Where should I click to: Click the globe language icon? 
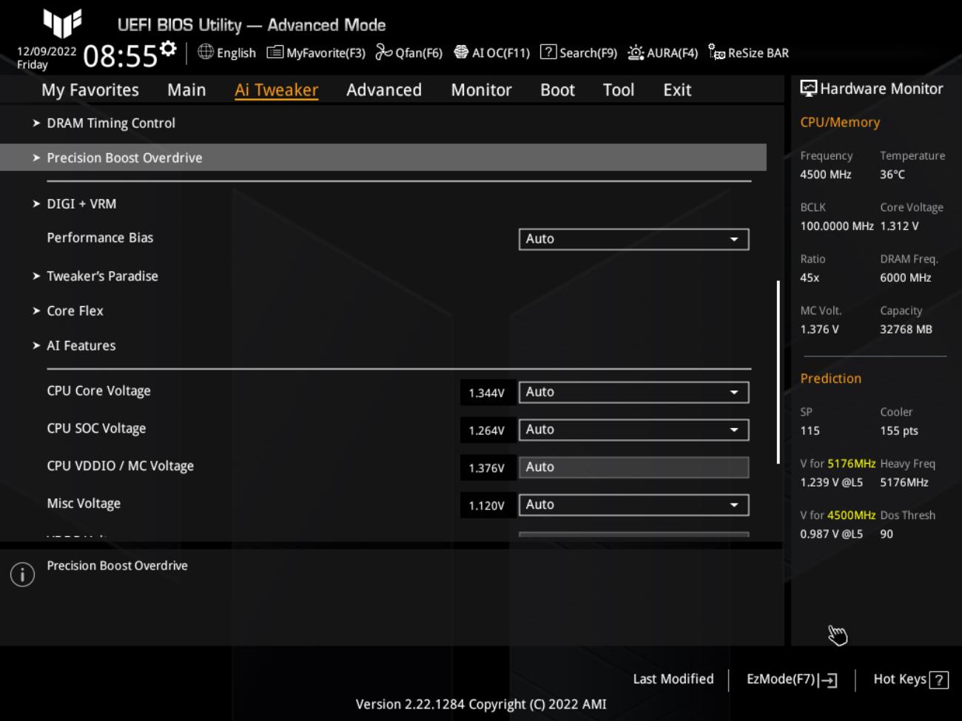pyautogui.click(x=206, y=52)
